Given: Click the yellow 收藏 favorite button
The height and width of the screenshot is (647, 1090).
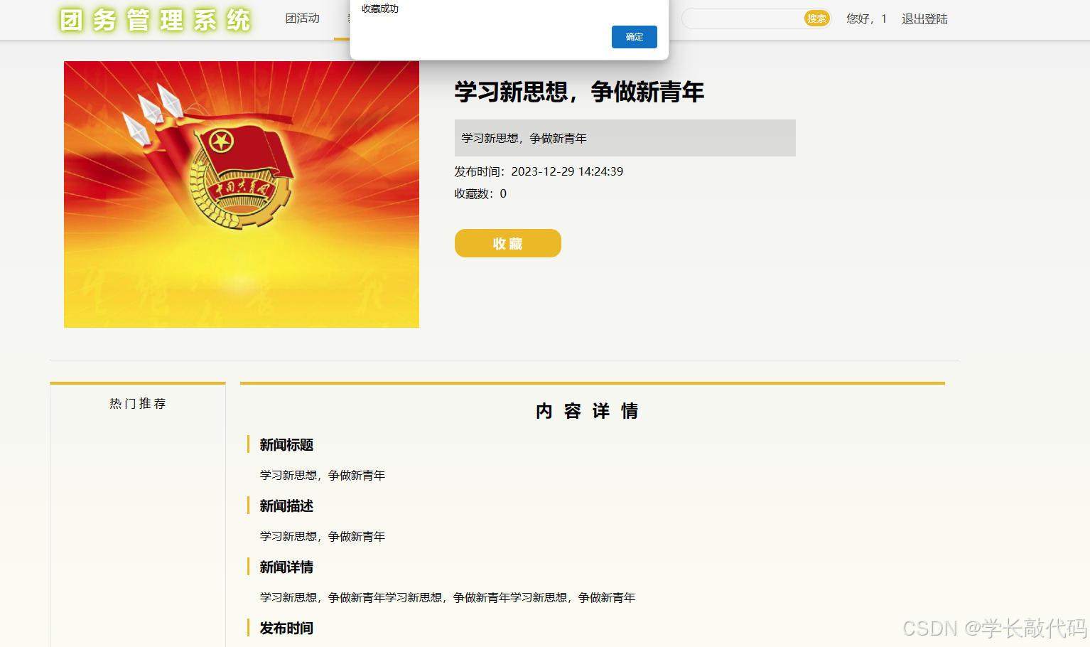Looking at the screenshot, I should tap(507, 242).
